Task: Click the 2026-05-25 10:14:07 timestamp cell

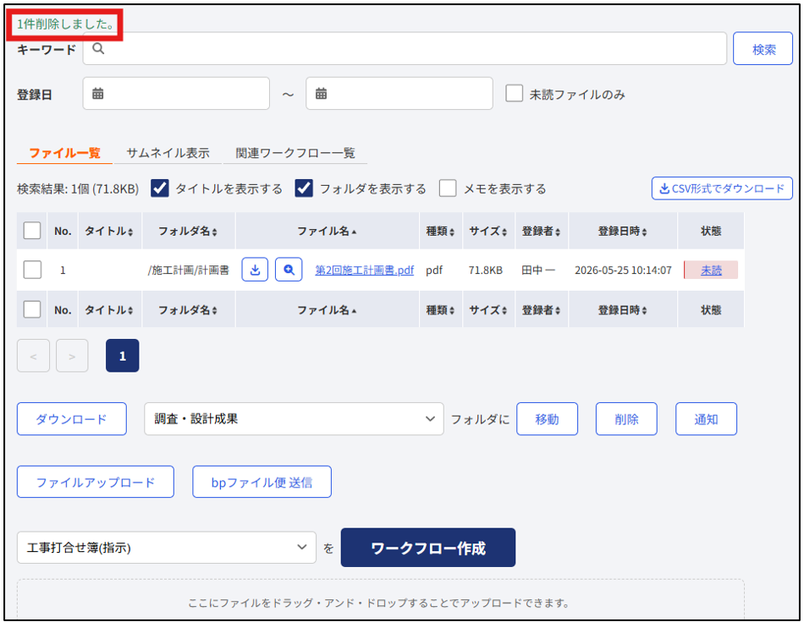Action: (623, 270)
